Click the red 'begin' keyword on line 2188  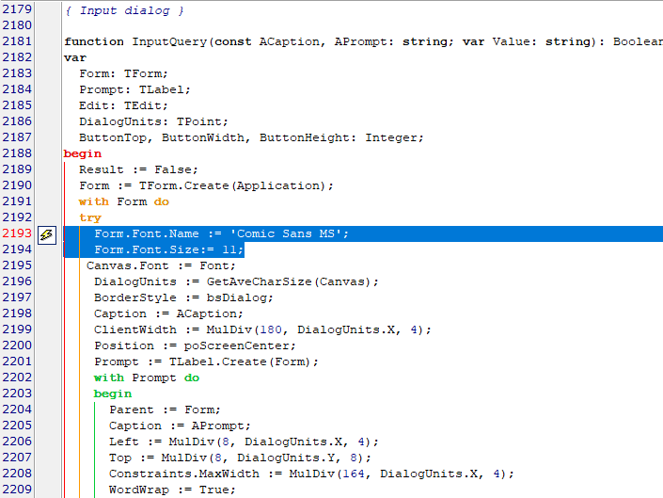pyautogui.click(x=83, y=153)
